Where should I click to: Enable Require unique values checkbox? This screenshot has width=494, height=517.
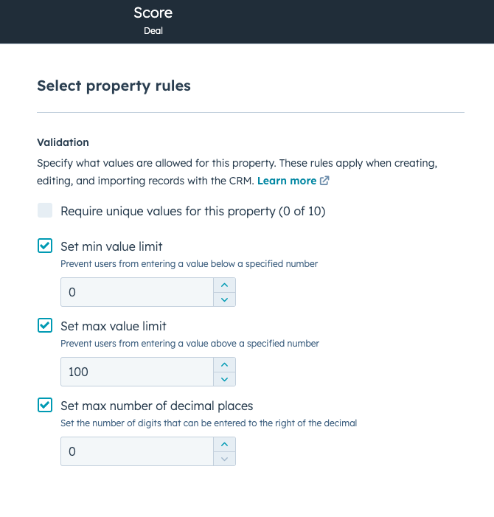coord(45,211)
